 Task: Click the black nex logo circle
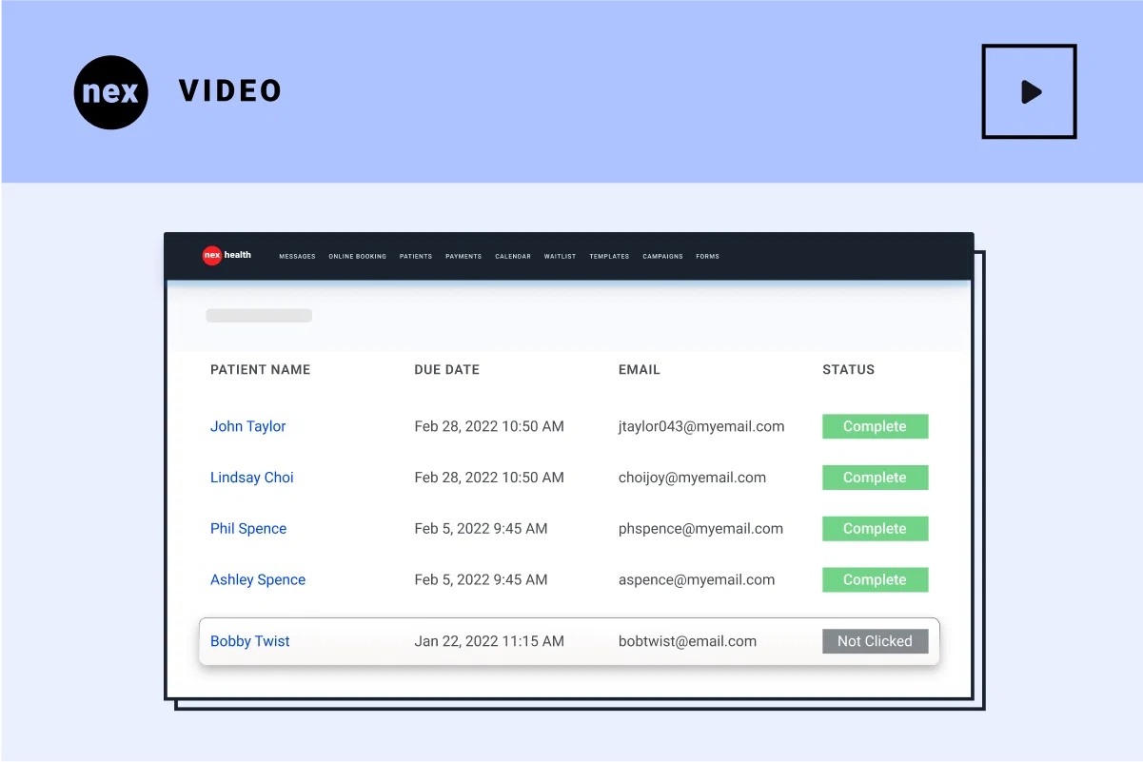click(x=111, y=92)
